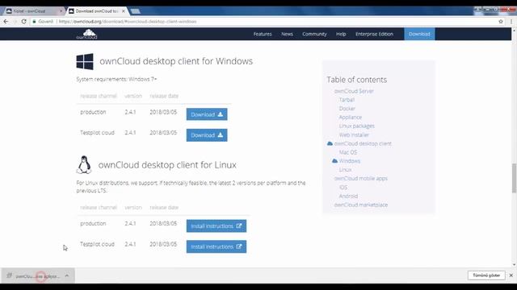Download the Testpilot cloud Windows client

(207, 135)
